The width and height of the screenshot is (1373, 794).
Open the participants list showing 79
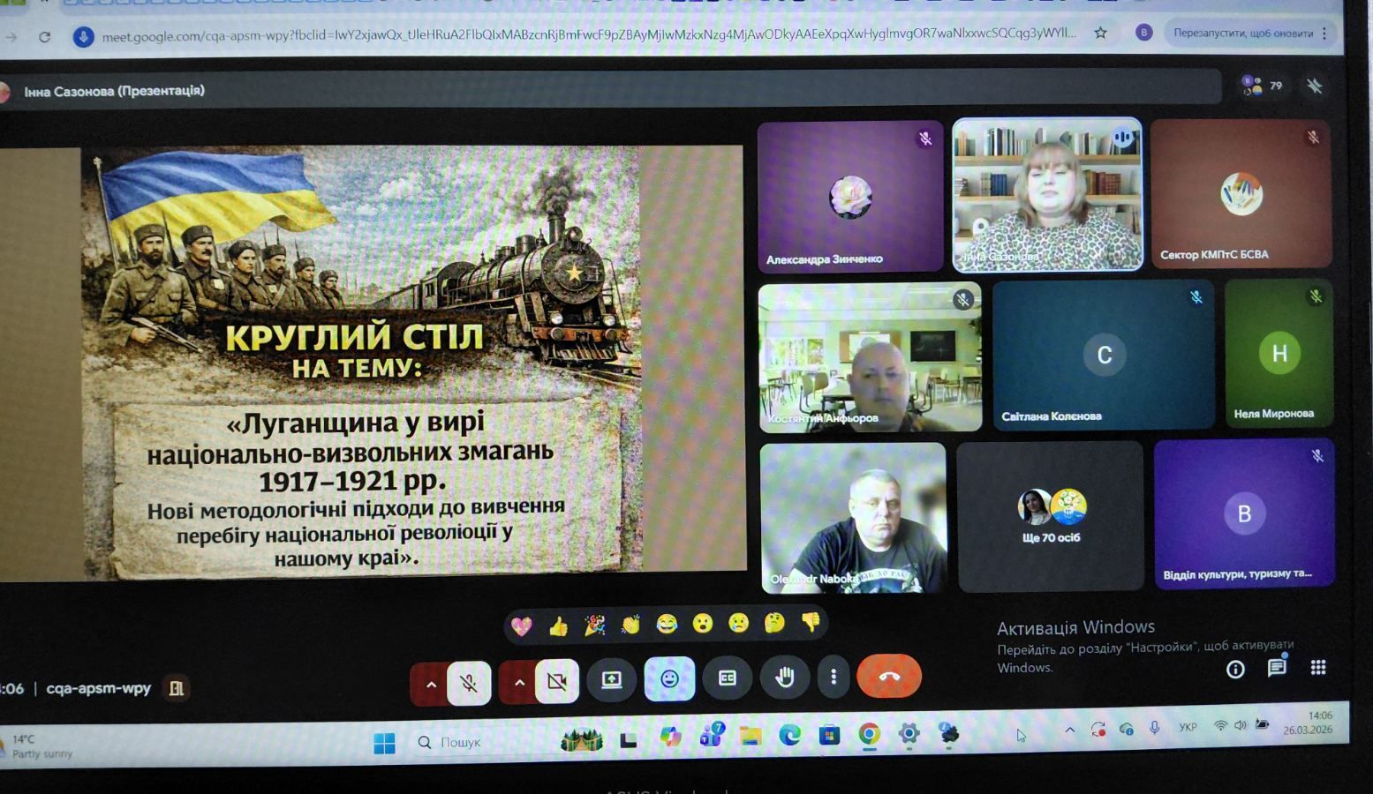[1263, 86]
